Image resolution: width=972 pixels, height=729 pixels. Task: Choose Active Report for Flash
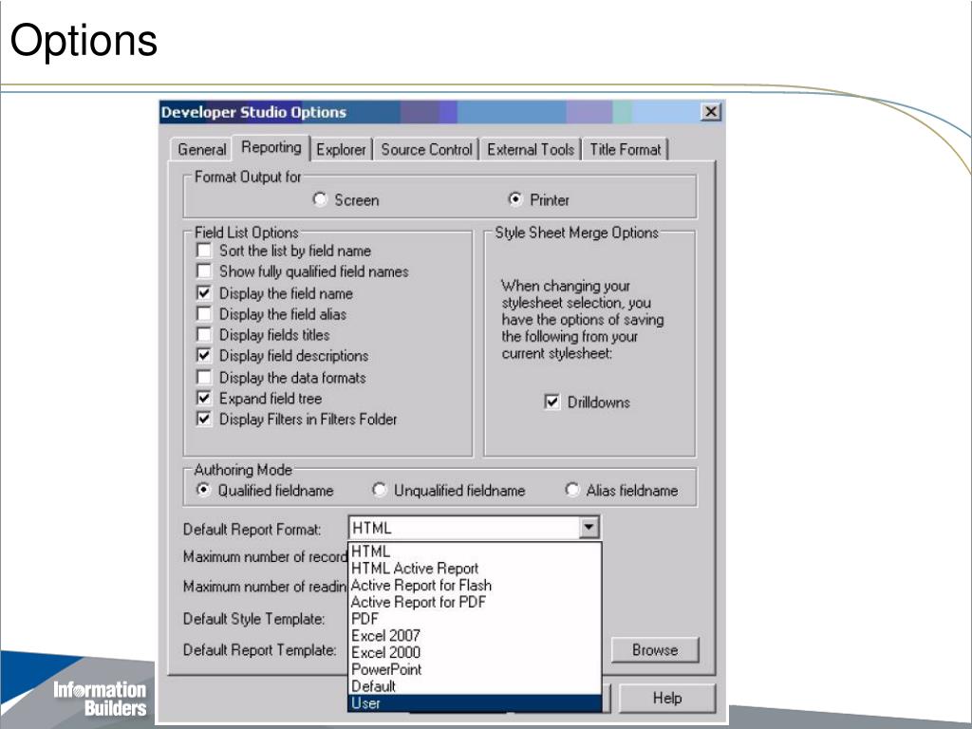[x=475, y=585]
